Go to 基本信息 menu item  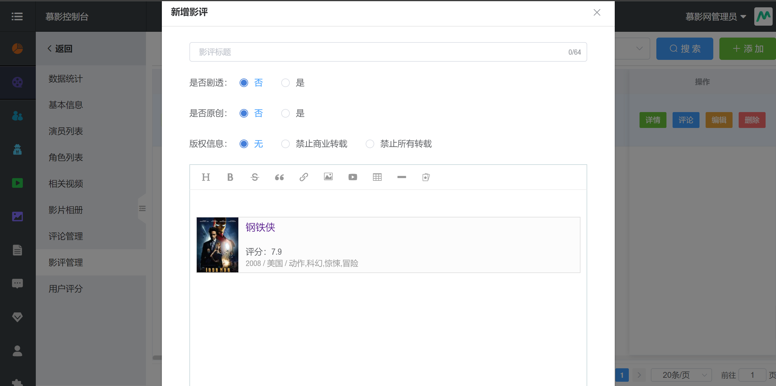click(x=91, y=105)
